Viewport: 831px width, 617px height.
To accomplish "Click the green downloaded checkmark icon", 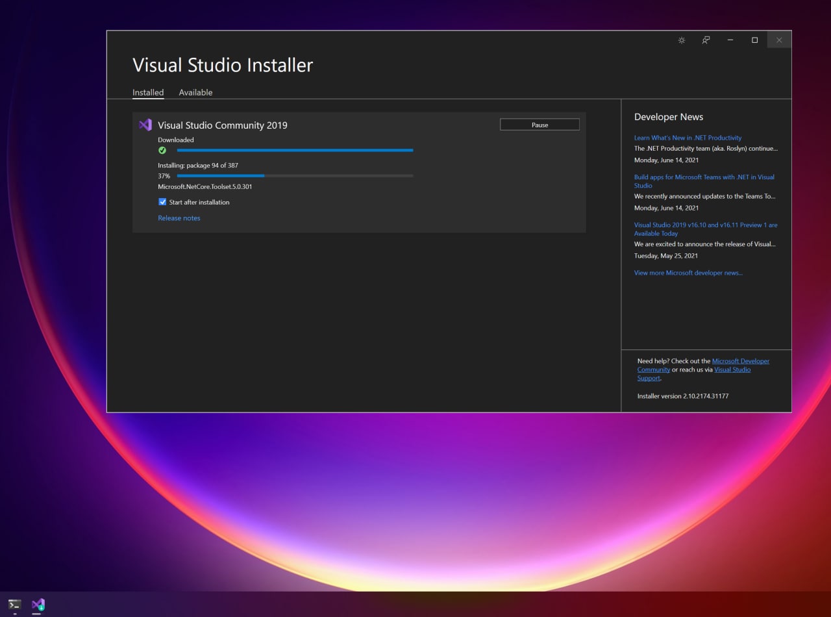I will [x=162, y=150].
